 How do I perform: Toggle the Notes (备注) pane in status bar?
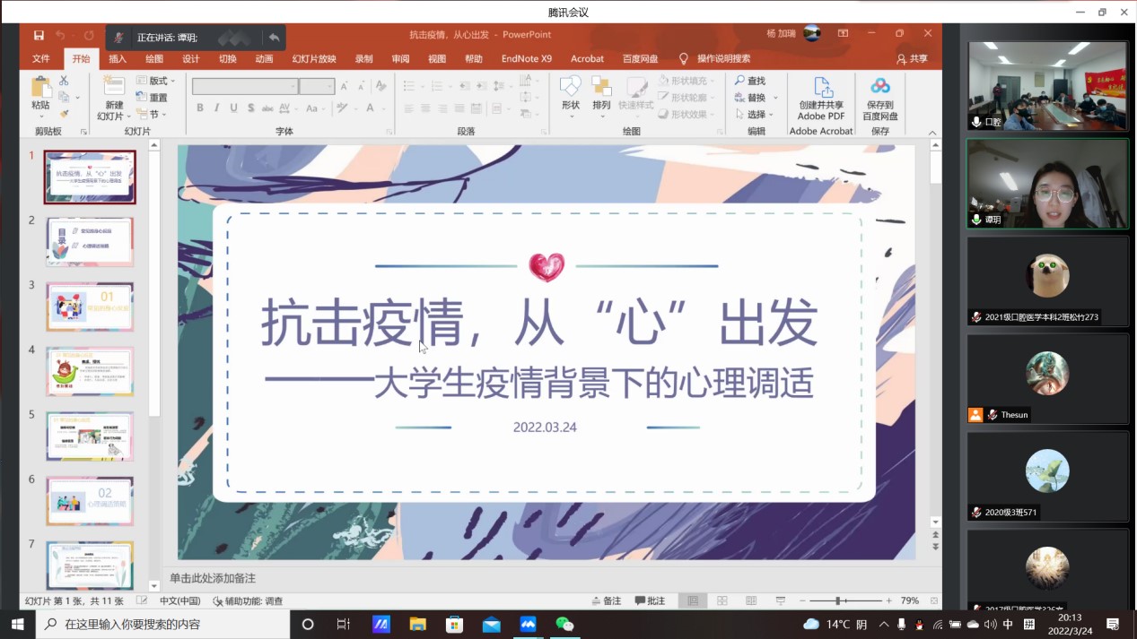pos(607,600)
